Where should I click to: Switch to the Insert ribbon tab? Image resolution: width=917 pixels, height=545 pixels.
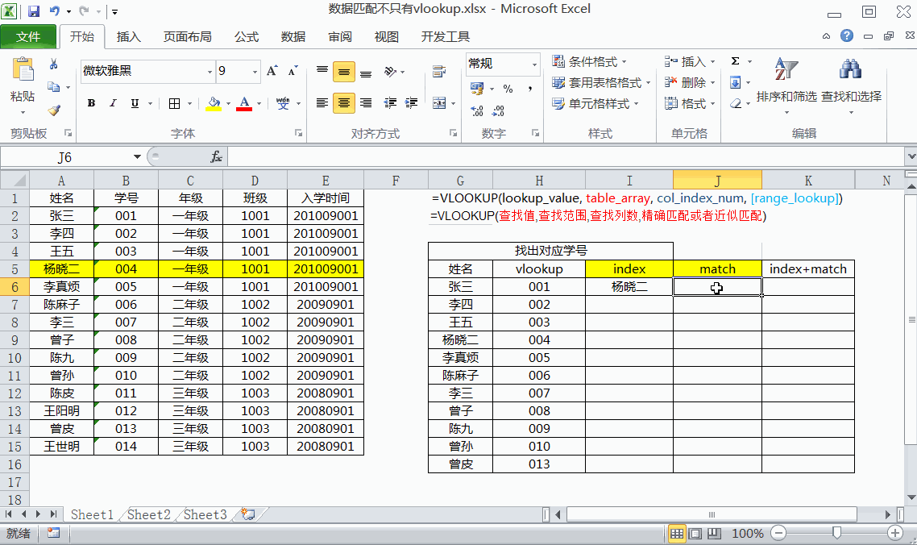129,36
